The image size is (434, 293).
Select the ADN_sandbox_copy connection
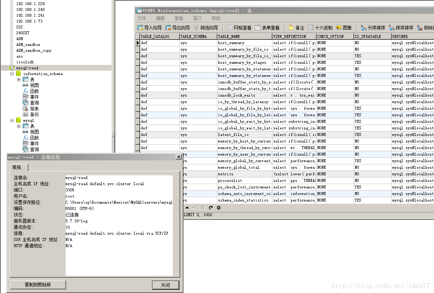pos(34,51)
